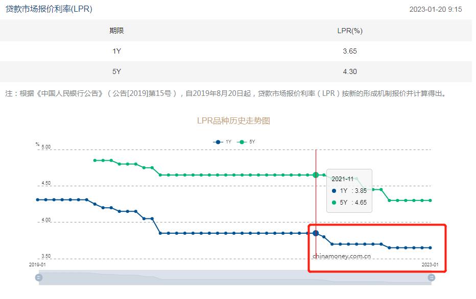Adjust the data zoom range slider bar
476x299 pixels.
[x=235, y=278]
